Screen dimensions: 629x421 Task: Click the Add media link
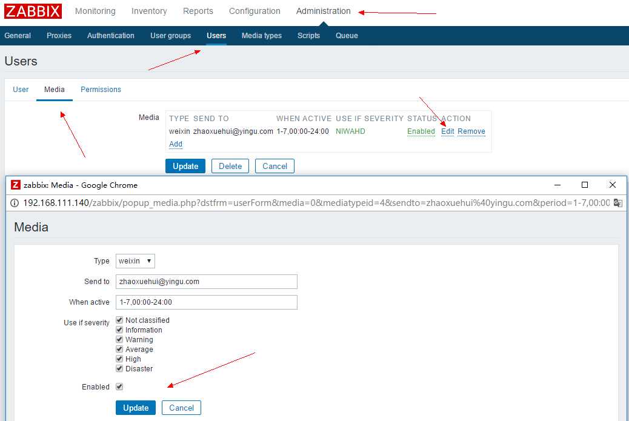(x=176, y=144)
